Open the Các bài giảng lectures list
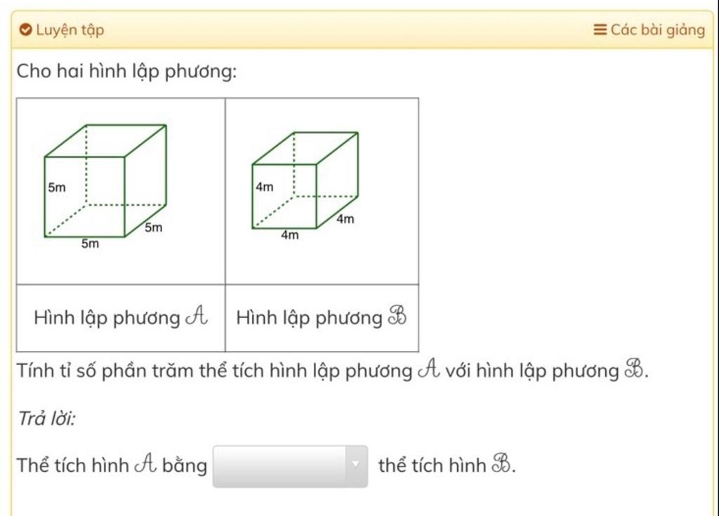This screenshot has width=719, height=516. pos(649,29)
